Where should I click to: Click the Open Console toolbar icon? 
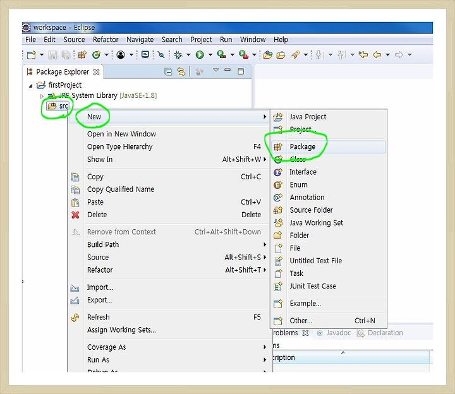pos(145,54)
